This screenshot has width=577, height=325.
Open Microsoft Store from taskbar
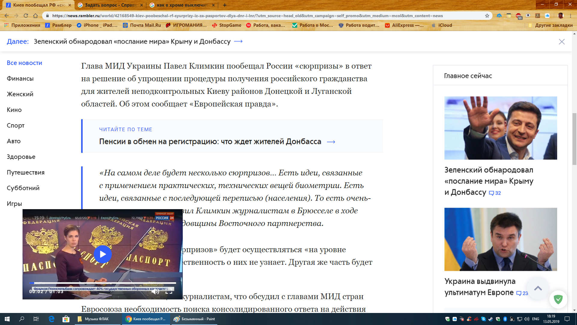point(66,319)
